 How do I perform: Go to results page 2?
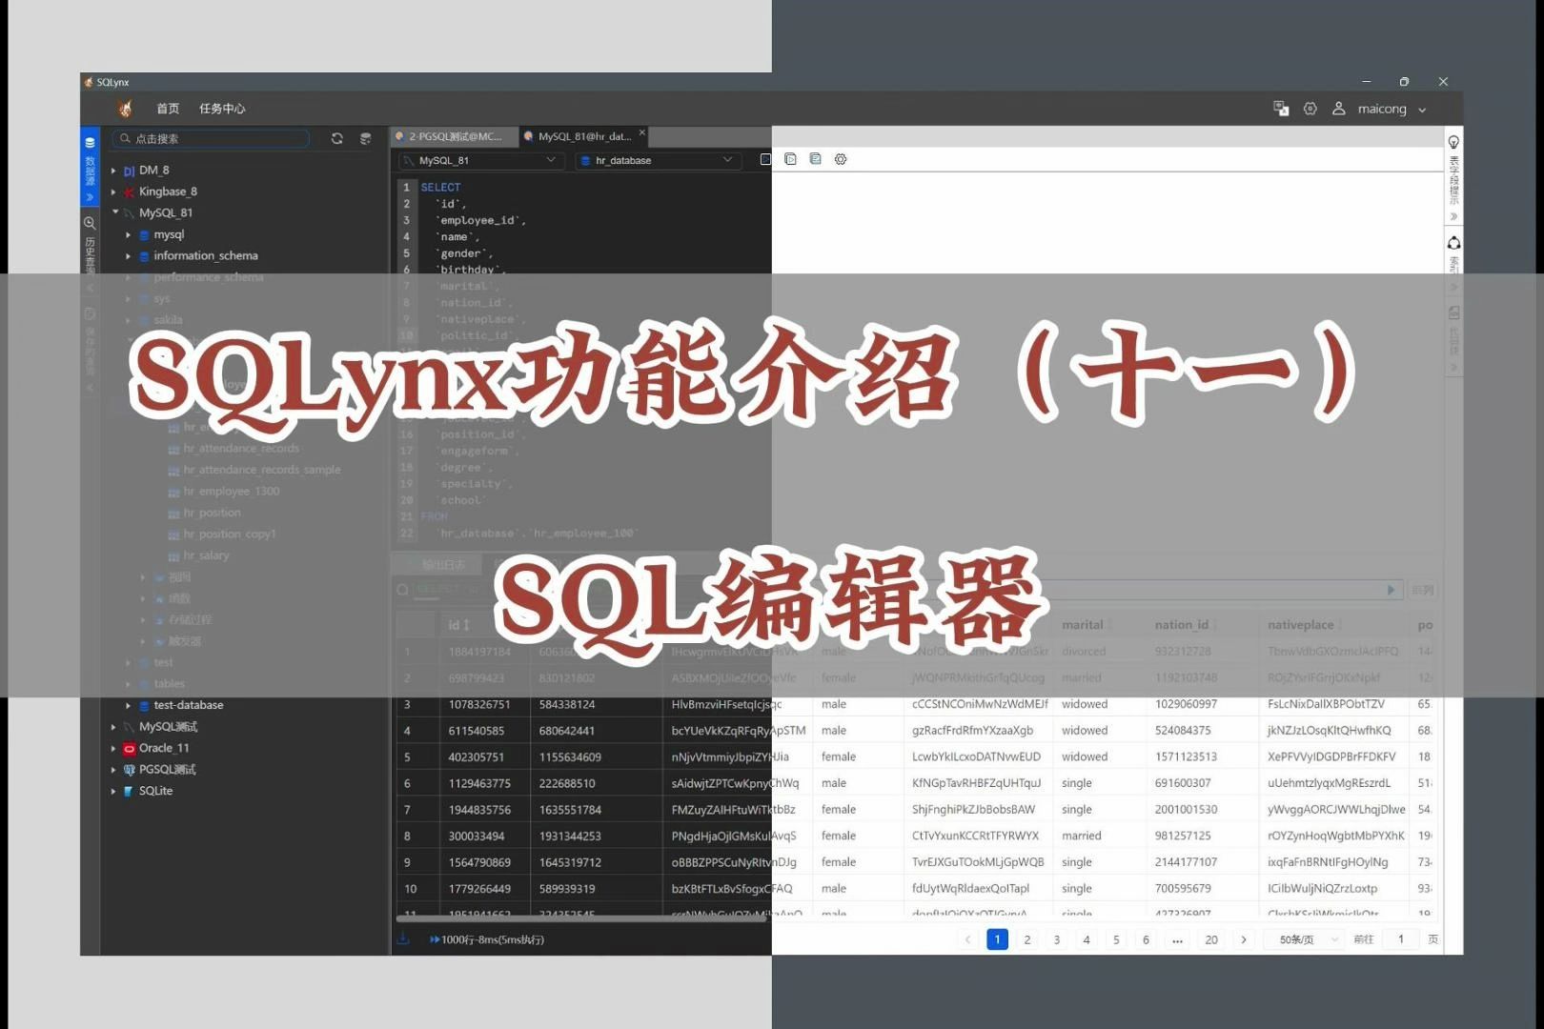[1027, 939]
